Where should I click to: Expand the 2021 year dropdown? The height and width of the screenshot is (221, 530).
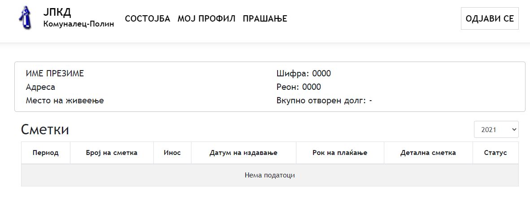coord(496,130)
